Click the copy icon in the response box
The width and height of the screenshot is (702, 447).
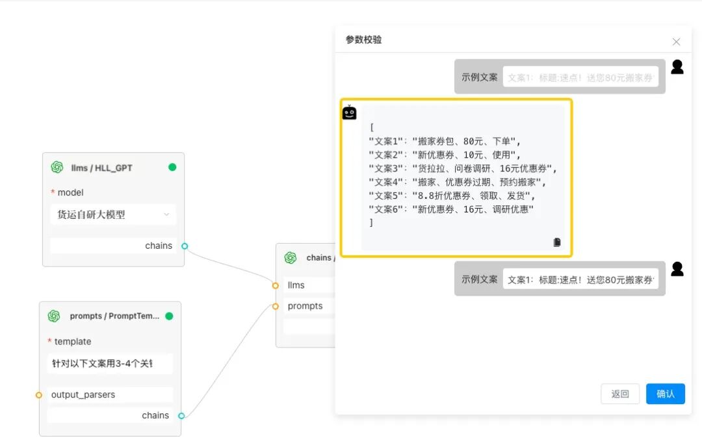coord(557,242)
